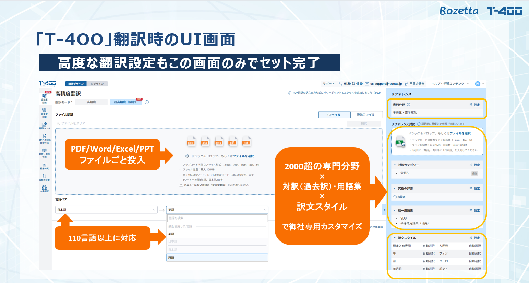Open 対訳・用語集管理 sidebar icon
Screen dimensions: 529x283
[x=44, y=153]
